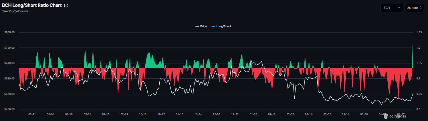This screenshot has height=121, width=428.
Task: Click the 09-29 date label
Action: [124, 114]
